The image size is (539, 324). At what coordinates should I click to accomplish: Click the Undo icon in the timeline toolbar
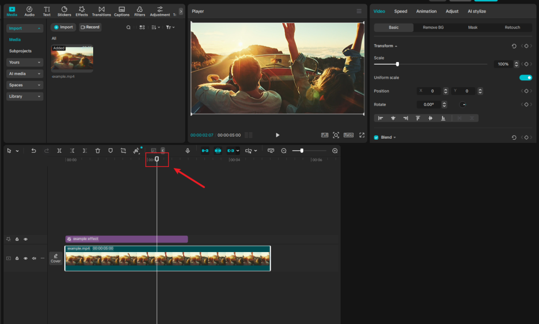(x=34, y=151)
